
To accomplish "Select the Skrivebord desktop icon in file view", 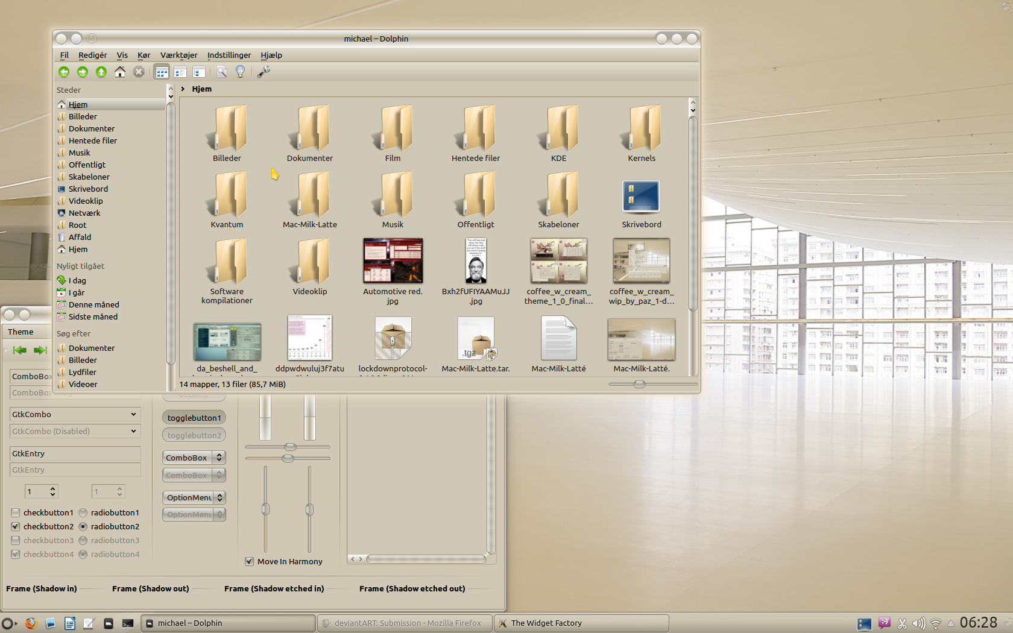I will pyautogui.click(x=642, y=197).
